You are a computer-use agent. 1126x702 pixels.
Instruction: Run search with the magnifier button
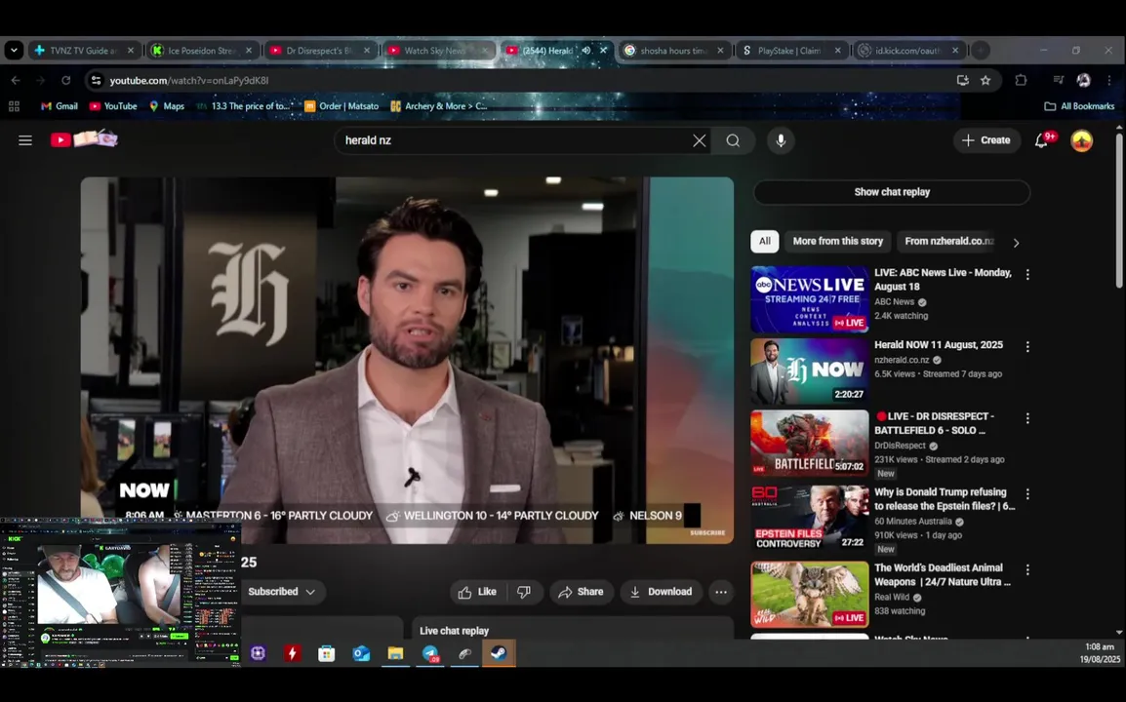point(733,140)
